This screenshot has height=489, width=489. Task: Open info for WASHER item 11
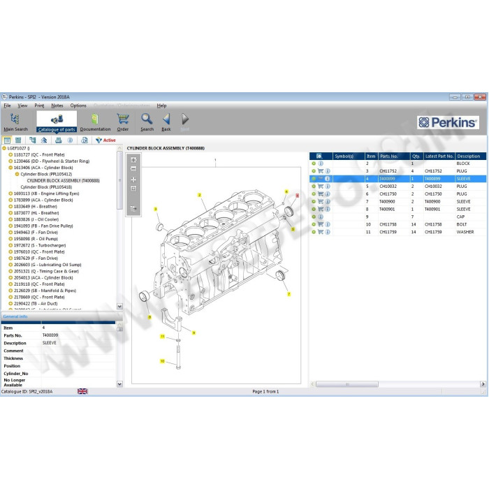[328, 232]
